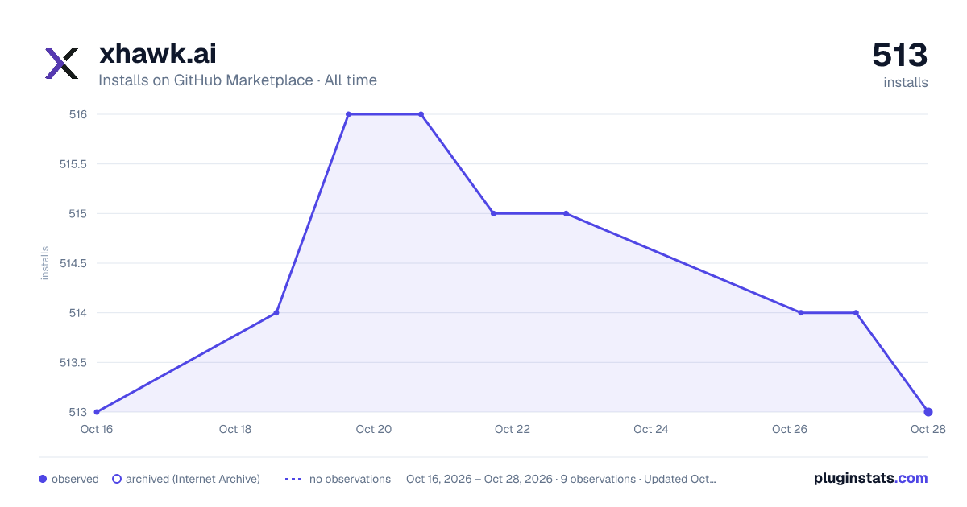Click the xhawk.ai title heading
The width and height of the screenshot is (967, 507).
(x=157, y=54)
